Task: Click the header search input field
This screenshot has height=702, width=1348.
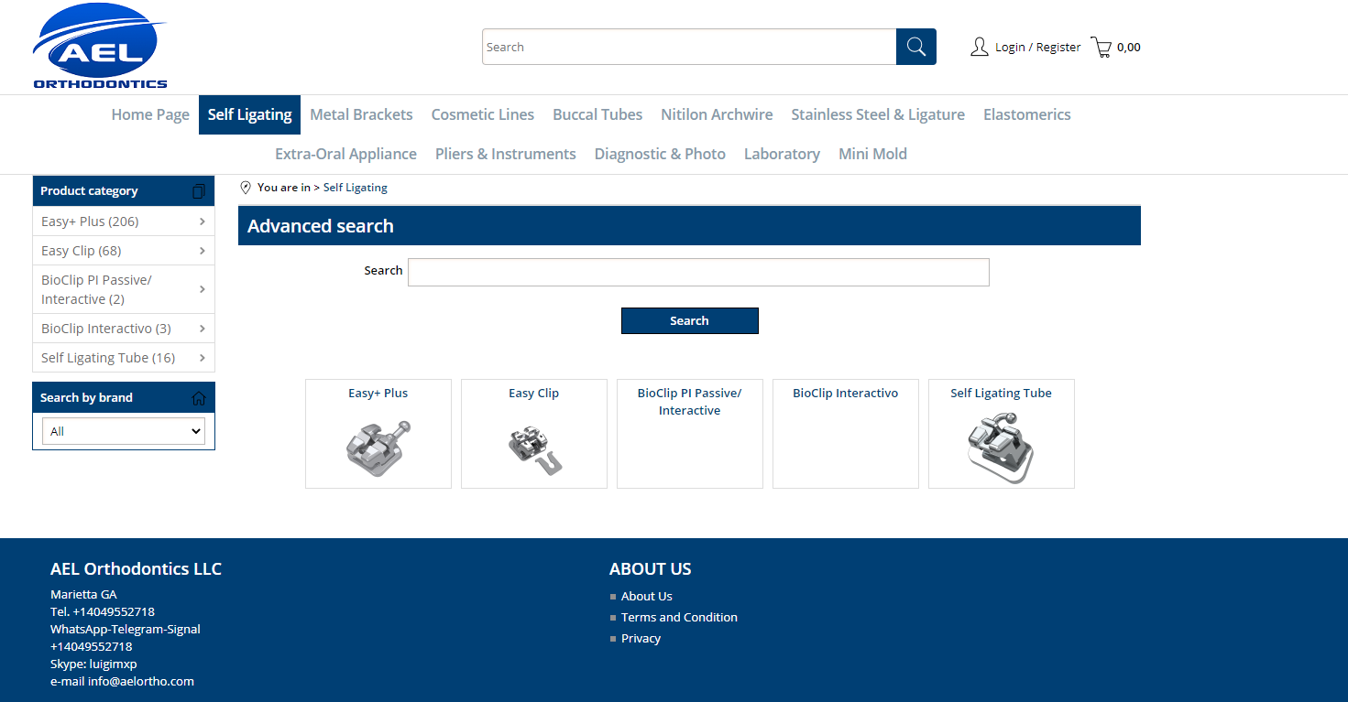Action: [689, 47]
